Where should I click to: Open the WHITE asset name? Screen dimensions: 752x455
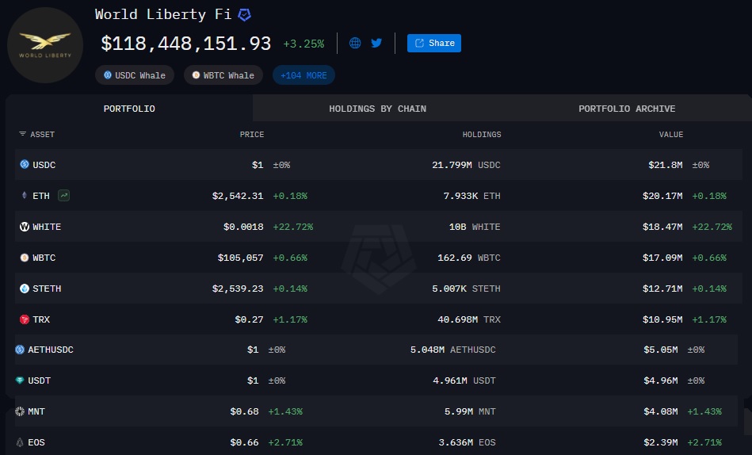tap(47, 227)
